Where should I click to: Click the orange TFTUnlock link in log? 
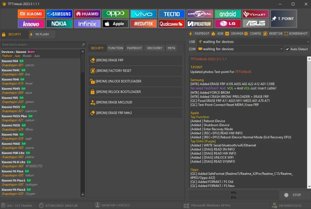(x=243, y=72)
